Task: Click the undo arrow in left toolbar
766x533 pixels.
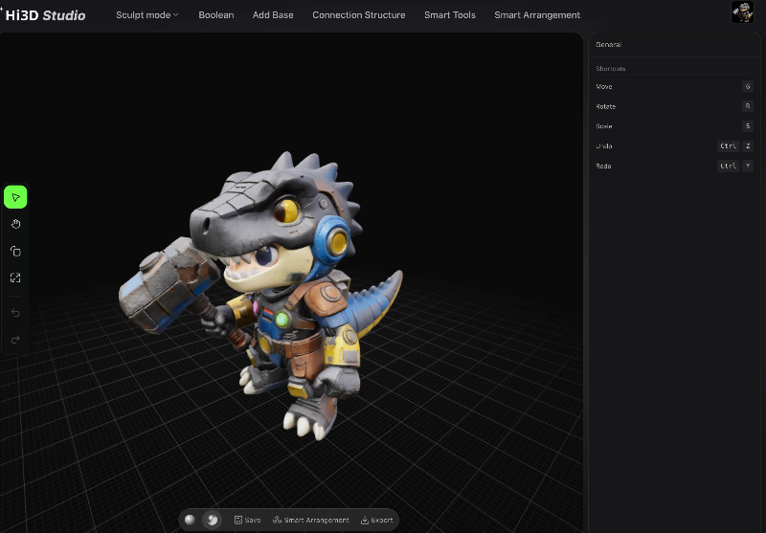Action: [x=15, y=312]
